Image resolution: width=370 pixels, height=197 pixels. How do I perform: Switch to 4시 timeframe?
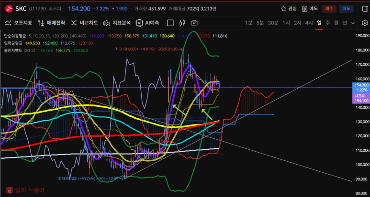(309, 23)
